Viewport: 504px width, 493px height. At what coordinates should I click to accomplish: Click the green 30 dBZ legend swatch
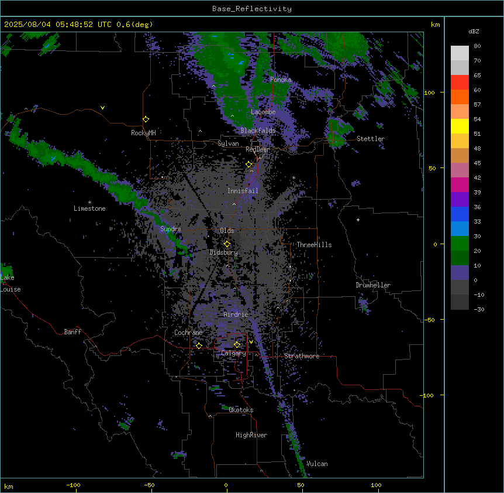pyautogui.click(x=460, y=244)
